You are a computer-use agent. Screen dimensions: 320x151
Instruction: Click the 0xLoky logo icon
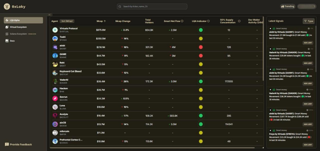coord(7,6)
